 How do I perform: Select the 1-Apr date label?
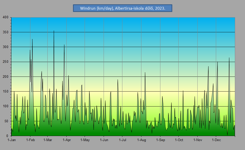click(66, 140)
